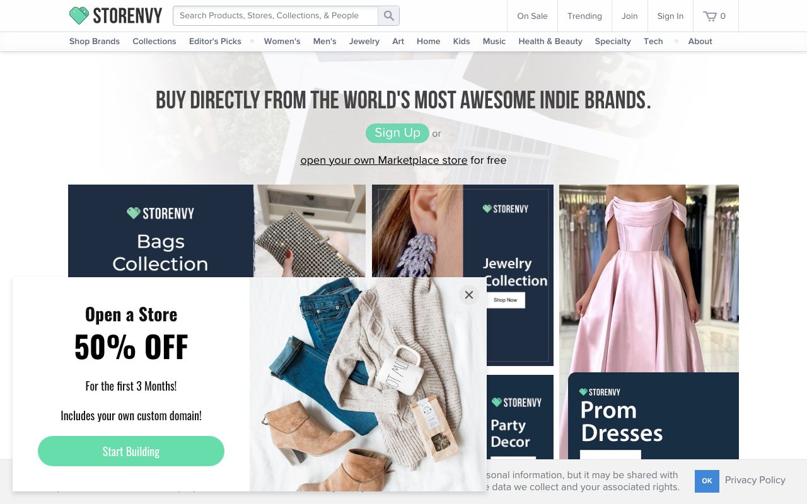Open the Party Decor banner
This screenshot has width=807, height=504.
tap(520, 417)
